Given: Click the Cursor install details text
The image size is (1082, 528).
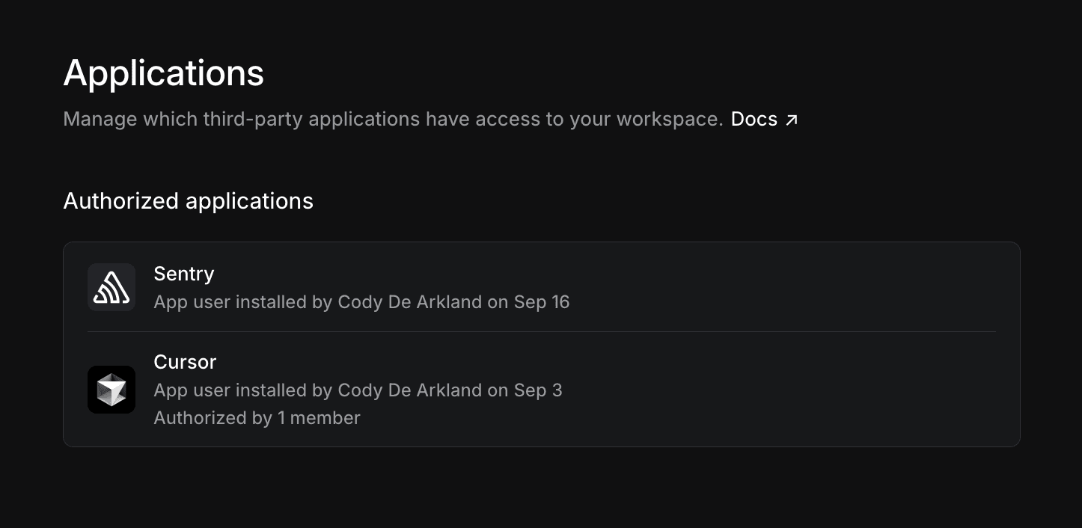Looking at the screenshot, I should pos(358,390).
